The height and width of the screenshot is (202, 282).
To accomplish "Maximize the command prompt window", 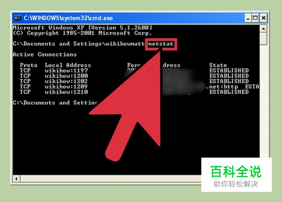I will coord(255,18).
